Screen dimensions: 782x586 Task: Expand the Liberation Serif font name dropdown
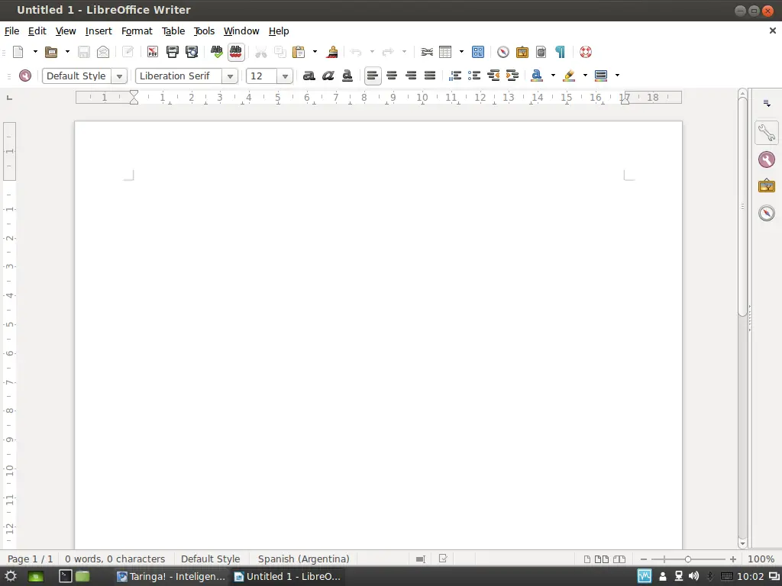click(x=230, y=76)
